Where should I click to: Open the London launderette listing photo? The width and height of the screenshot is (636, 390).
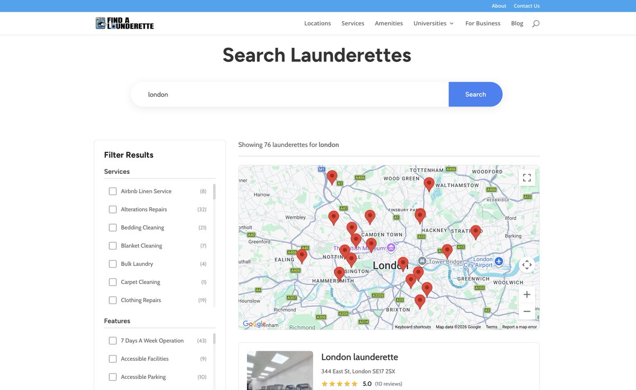pos(280,370)
